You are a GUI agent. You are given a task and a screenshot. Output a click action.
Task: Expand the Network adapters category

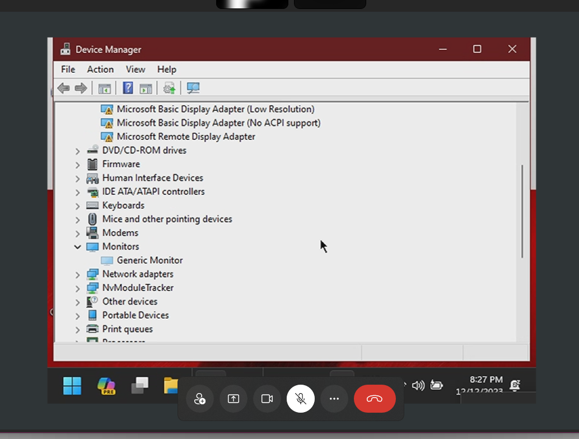tap(78, 274)
